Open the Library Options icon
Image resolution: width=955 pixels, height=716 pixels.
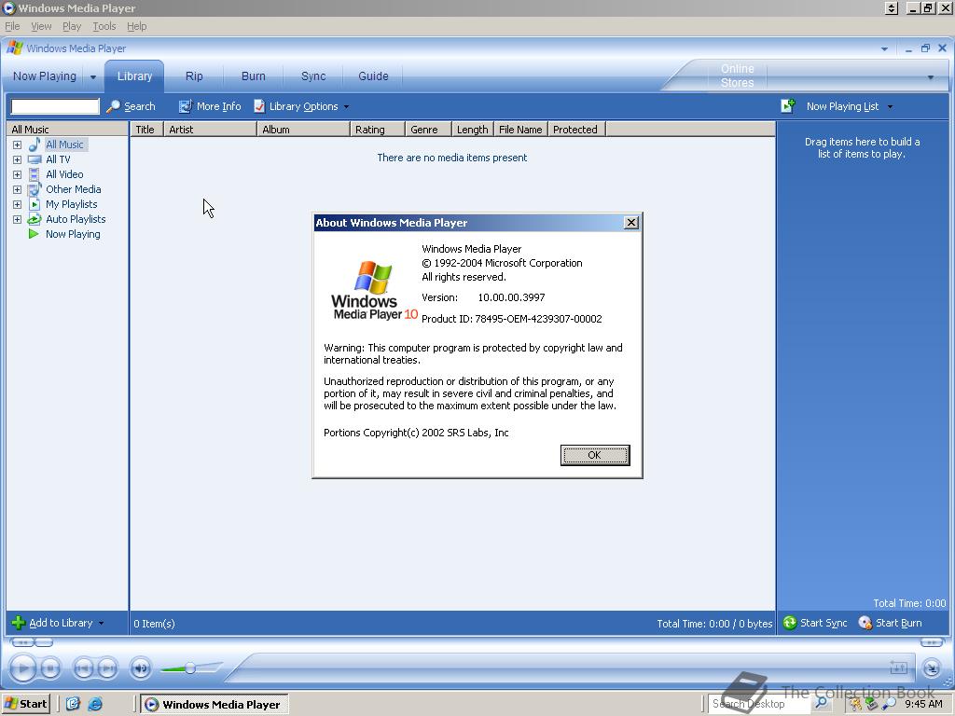pyautogui.click(x=259, y=106)
